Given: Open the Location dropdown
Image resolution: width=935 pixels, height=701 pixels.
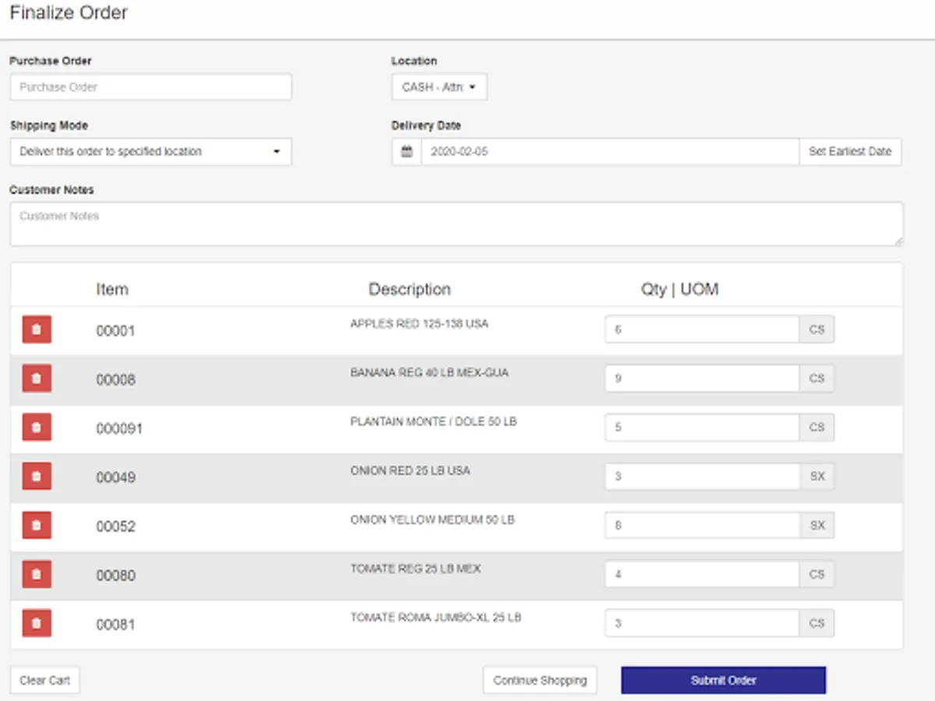Looking at the screenshot, I should tap(439, 87).
